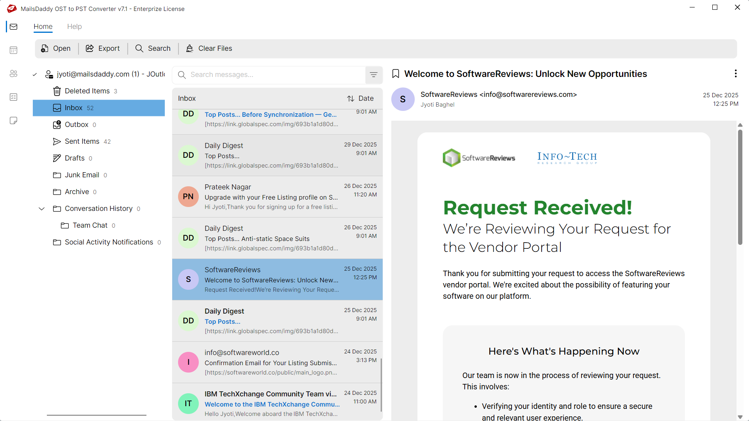Viewport: 749px width, 421px height.
Task: Collapse the jyoti@mailsdaddy.com account node
Action: point(35,74)
